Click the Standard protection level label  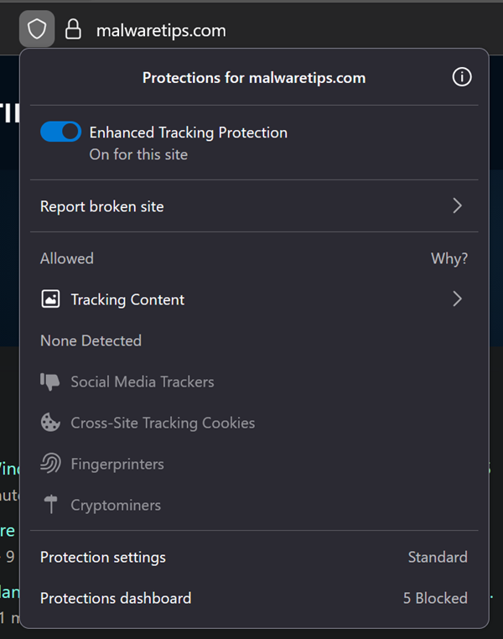coord(438,557)
